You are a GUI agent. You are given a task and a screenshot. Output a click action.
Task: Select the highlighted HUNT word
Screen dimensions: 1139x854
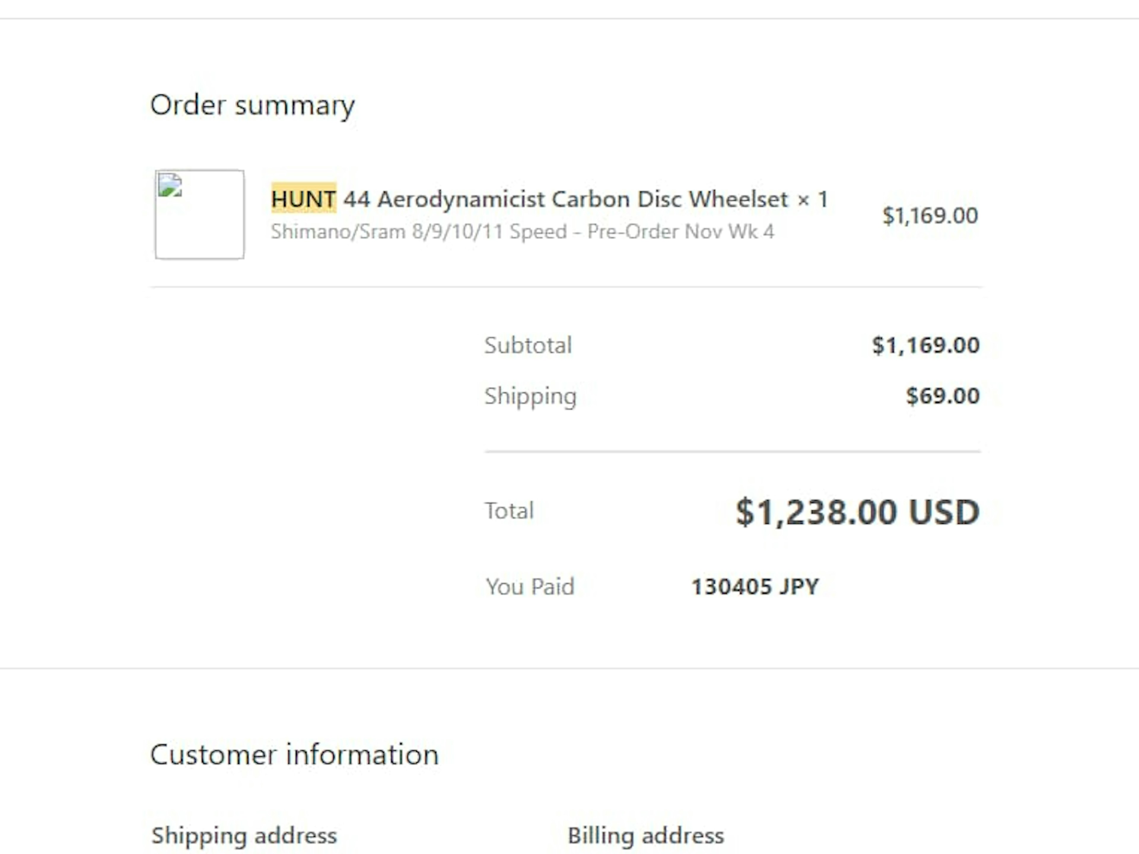(304, 199)
